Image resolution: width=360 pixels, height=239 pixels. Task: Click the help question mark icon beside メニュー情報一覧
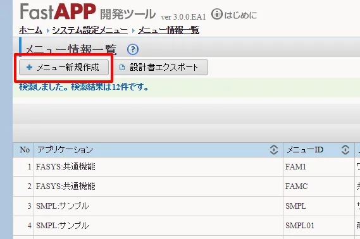tap(133, 49)
